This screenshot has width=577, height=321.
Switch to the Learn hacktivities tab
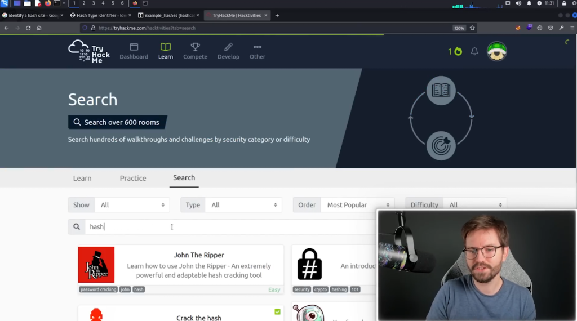pyautogui.click(x=82, y=178)
